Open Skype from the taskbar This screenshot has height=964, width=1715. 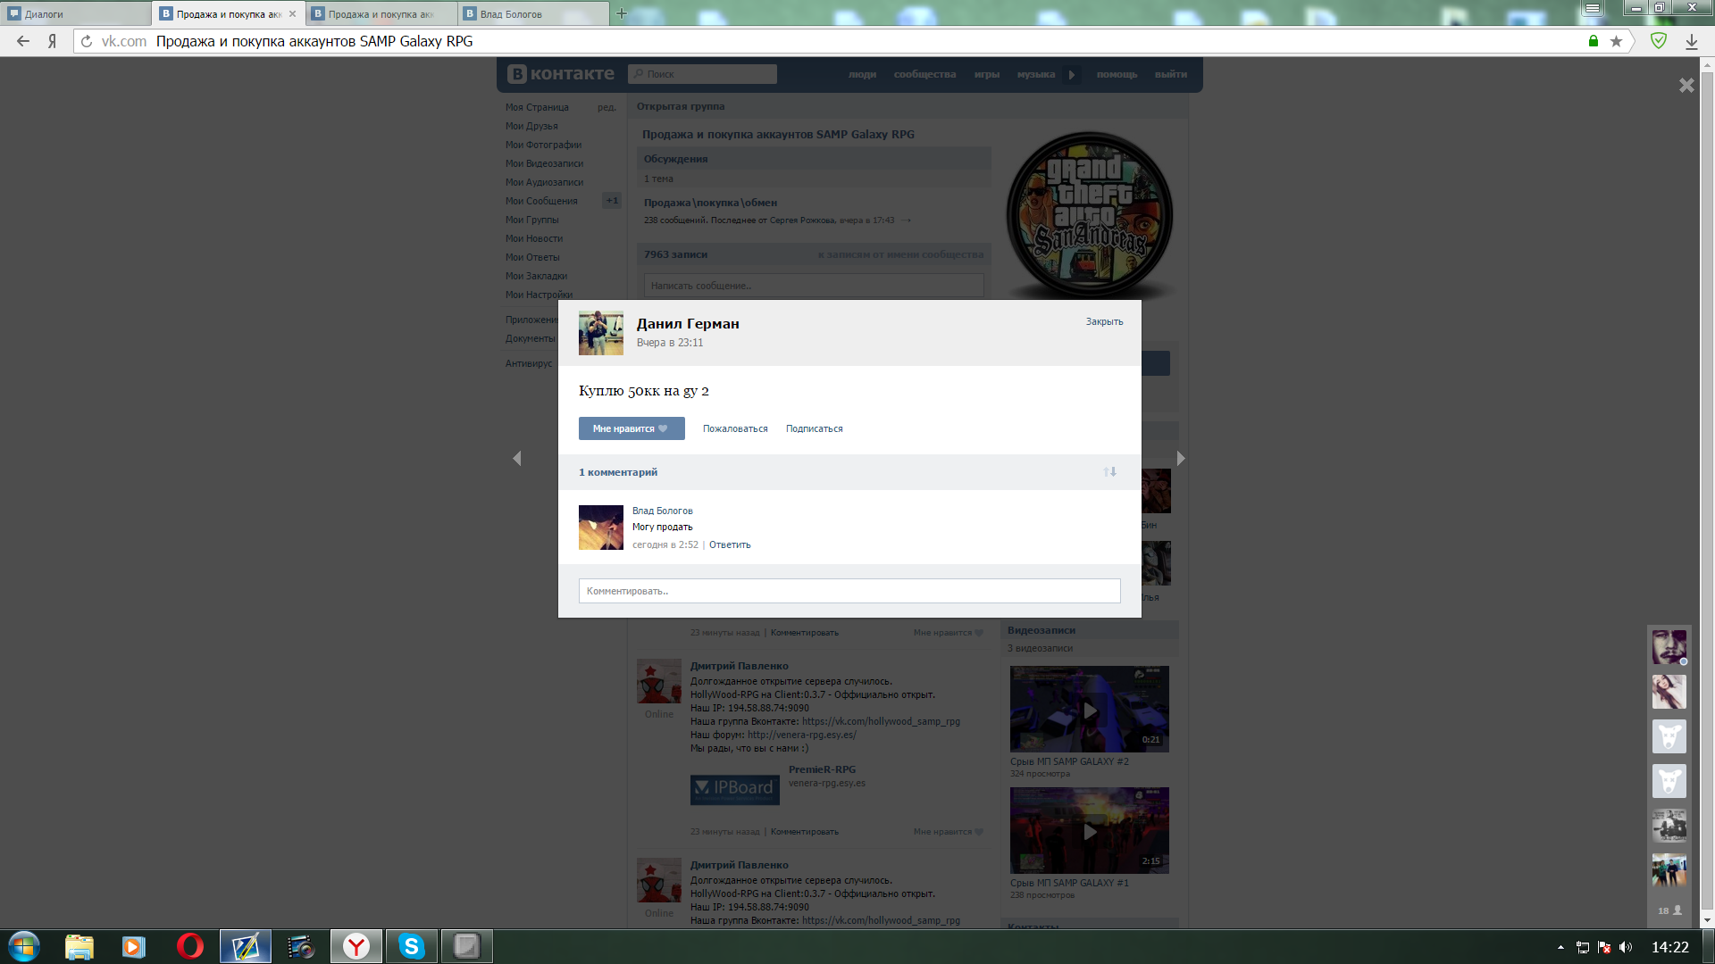point(411,946)
